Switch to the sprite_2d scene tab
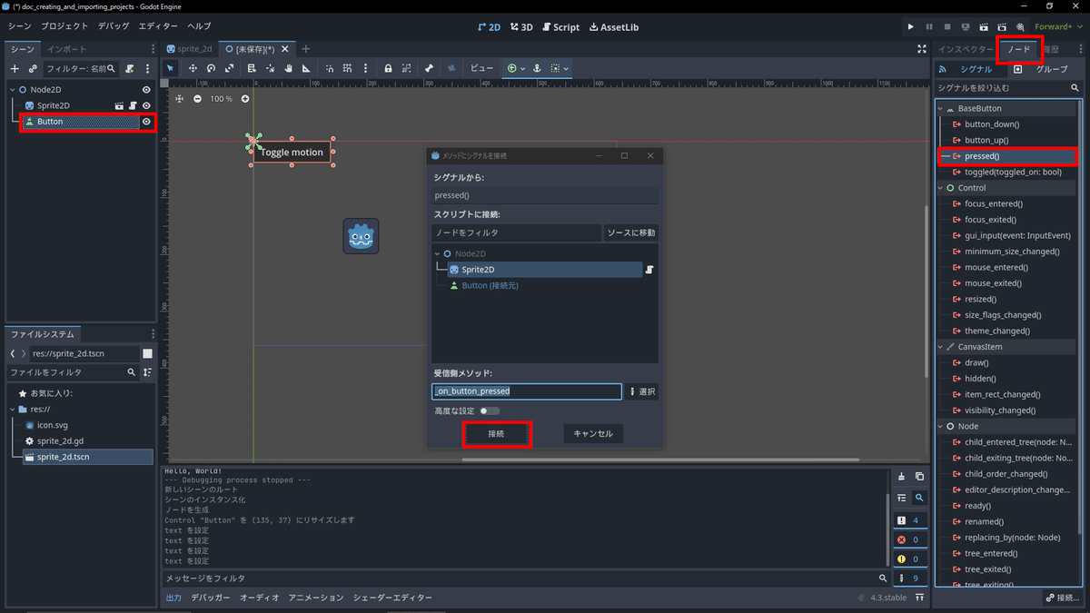The image size is (1090, 613). 189,49
